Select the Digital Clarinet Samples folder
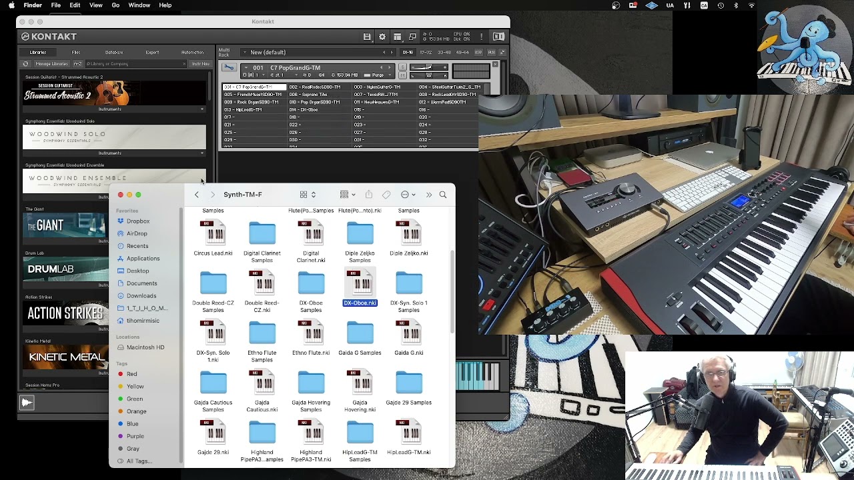This screenshot has height=480, width=854. 262,234
